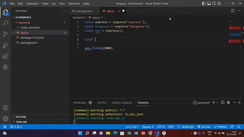Kill terminal with trash icon
244x137 pixels.
click(x=228, y=102)
